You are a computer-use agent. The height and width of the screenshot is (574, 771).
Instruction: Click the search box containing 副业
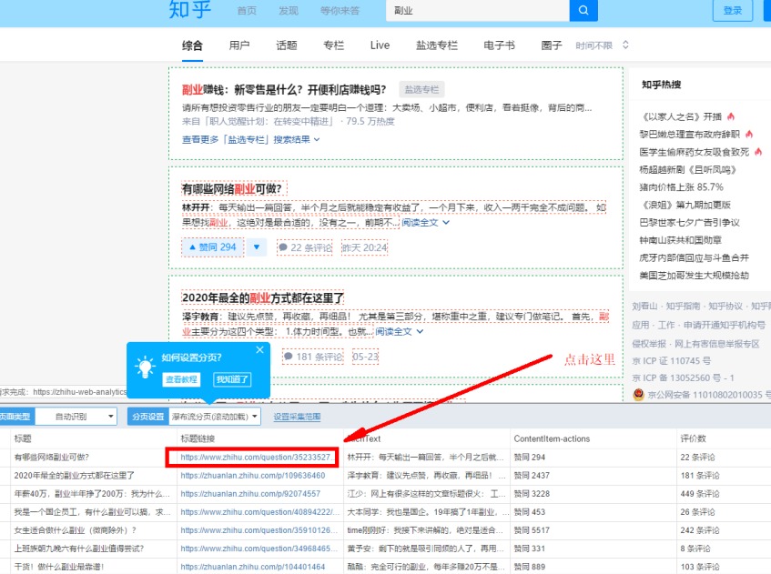pos(476,10)
